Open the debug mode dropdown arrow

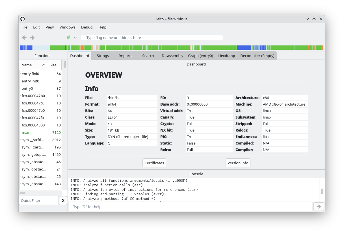(x=75, y=38)
